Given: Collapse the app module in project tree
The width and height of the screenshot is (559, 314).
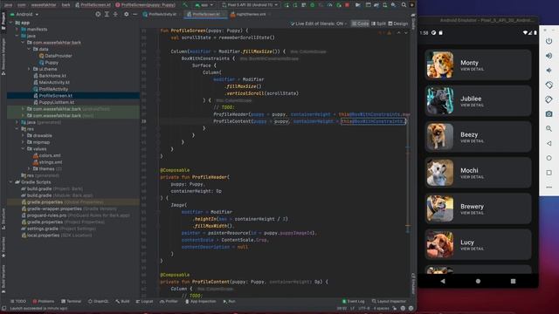Looking at the screenshot, I should coord(10,23).
